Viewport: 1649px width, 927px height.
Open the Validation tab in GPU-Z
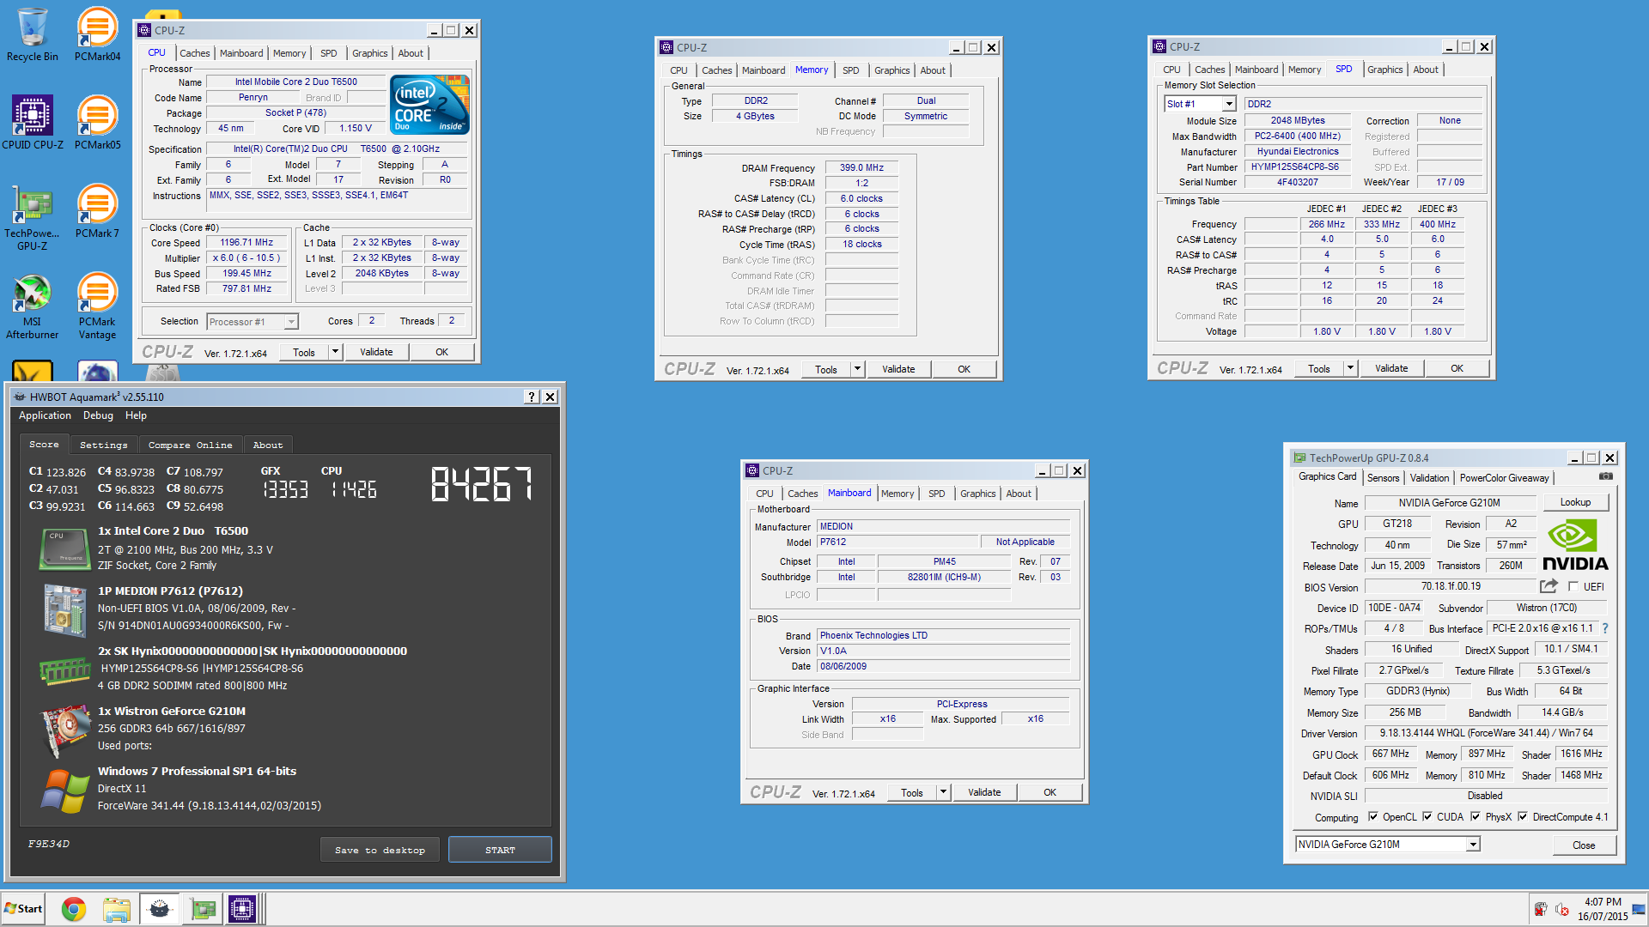click(1429, 478)
